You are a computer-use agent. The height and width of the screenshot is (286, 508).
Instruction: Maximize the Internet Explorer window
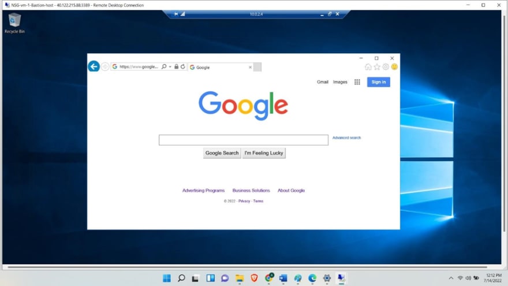pos(376,58)
